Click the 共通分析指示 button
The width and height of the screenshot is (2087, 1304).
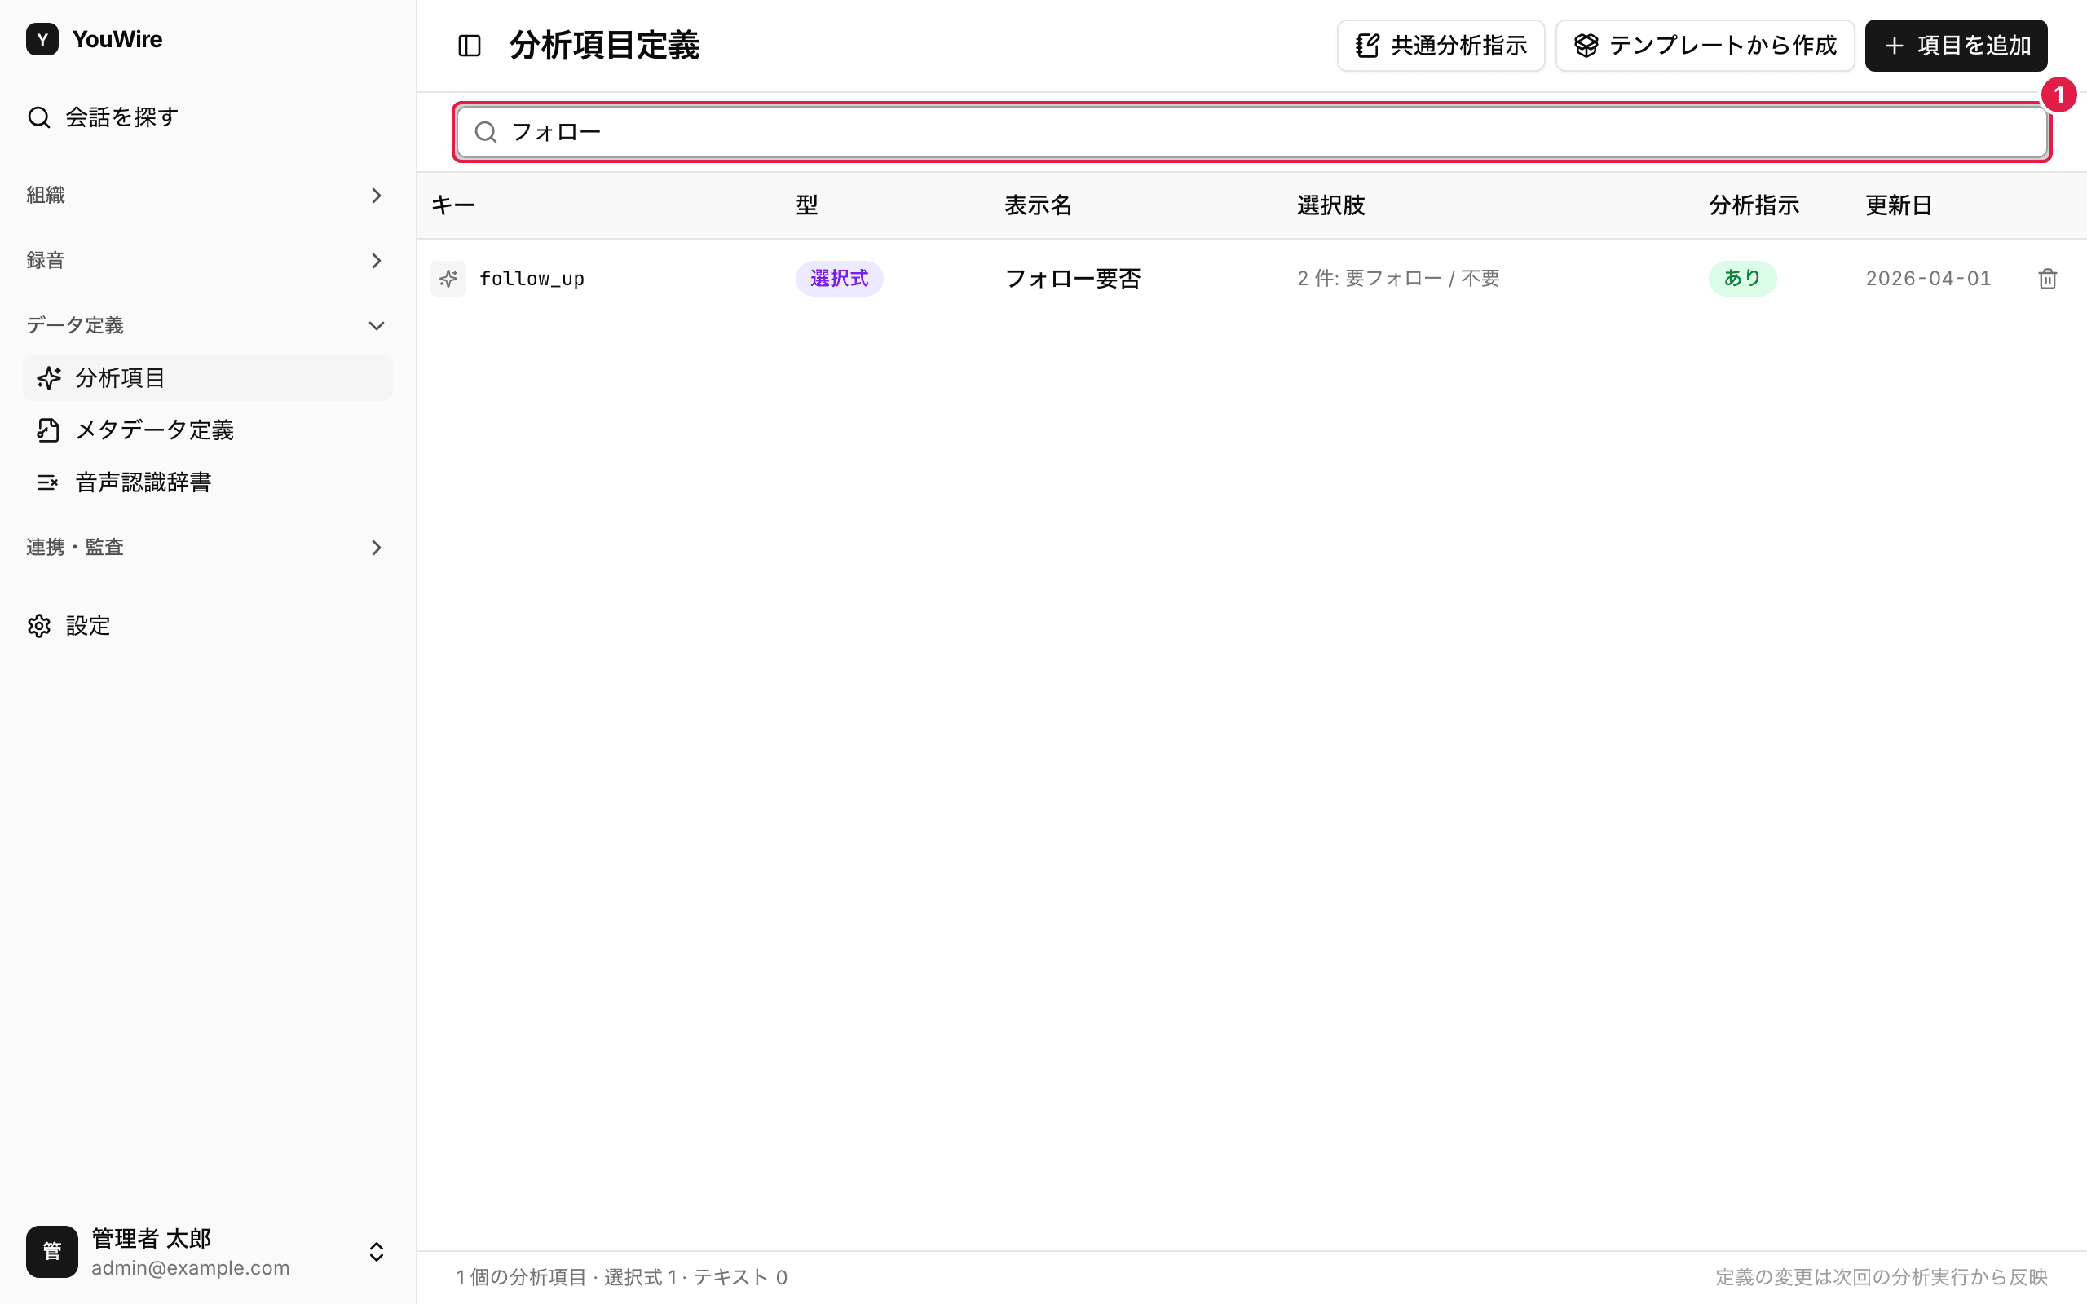(1441, 46)
